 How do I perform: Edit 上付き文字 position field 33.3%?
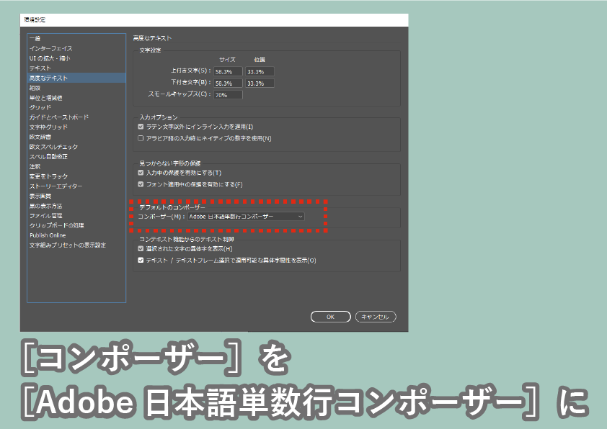tap(260, 71)
